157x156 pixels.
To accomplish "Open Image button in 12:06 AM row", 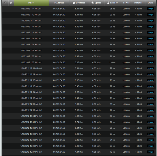I will pyautogui.click(x=150, y=80).
